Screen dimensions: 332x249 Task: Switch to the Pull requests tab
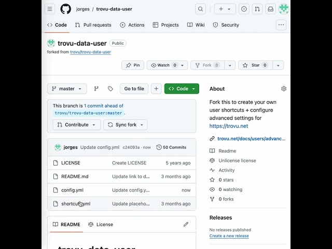click(93, 25)
